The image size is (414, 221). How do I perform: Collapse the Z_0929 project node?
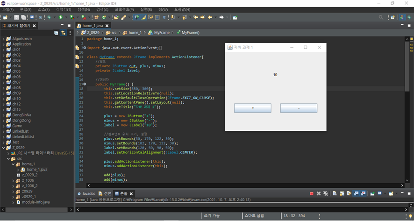(x=3, y=148)
